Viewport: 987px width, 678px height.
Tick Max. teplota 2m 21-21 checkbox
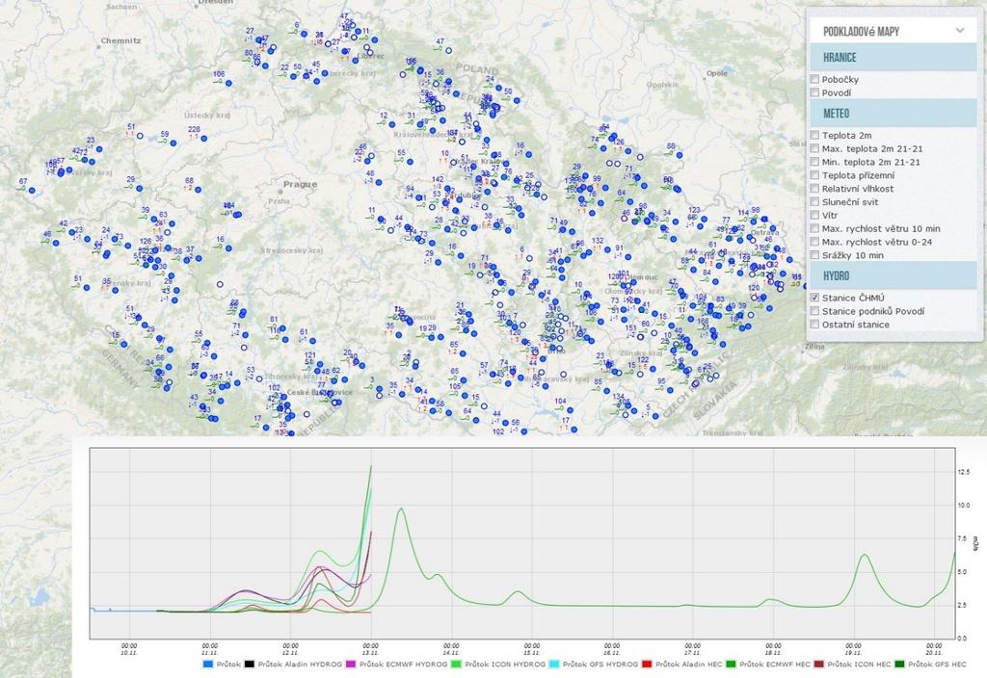814,148
